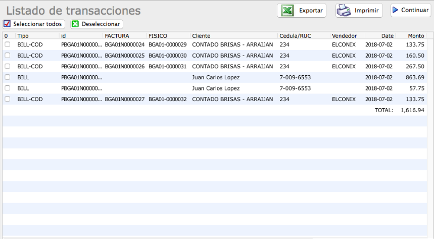This screenshot has width=434, height=239.
Task: Click the green X icon on Deseleccionar
Action: coord(75,24)
